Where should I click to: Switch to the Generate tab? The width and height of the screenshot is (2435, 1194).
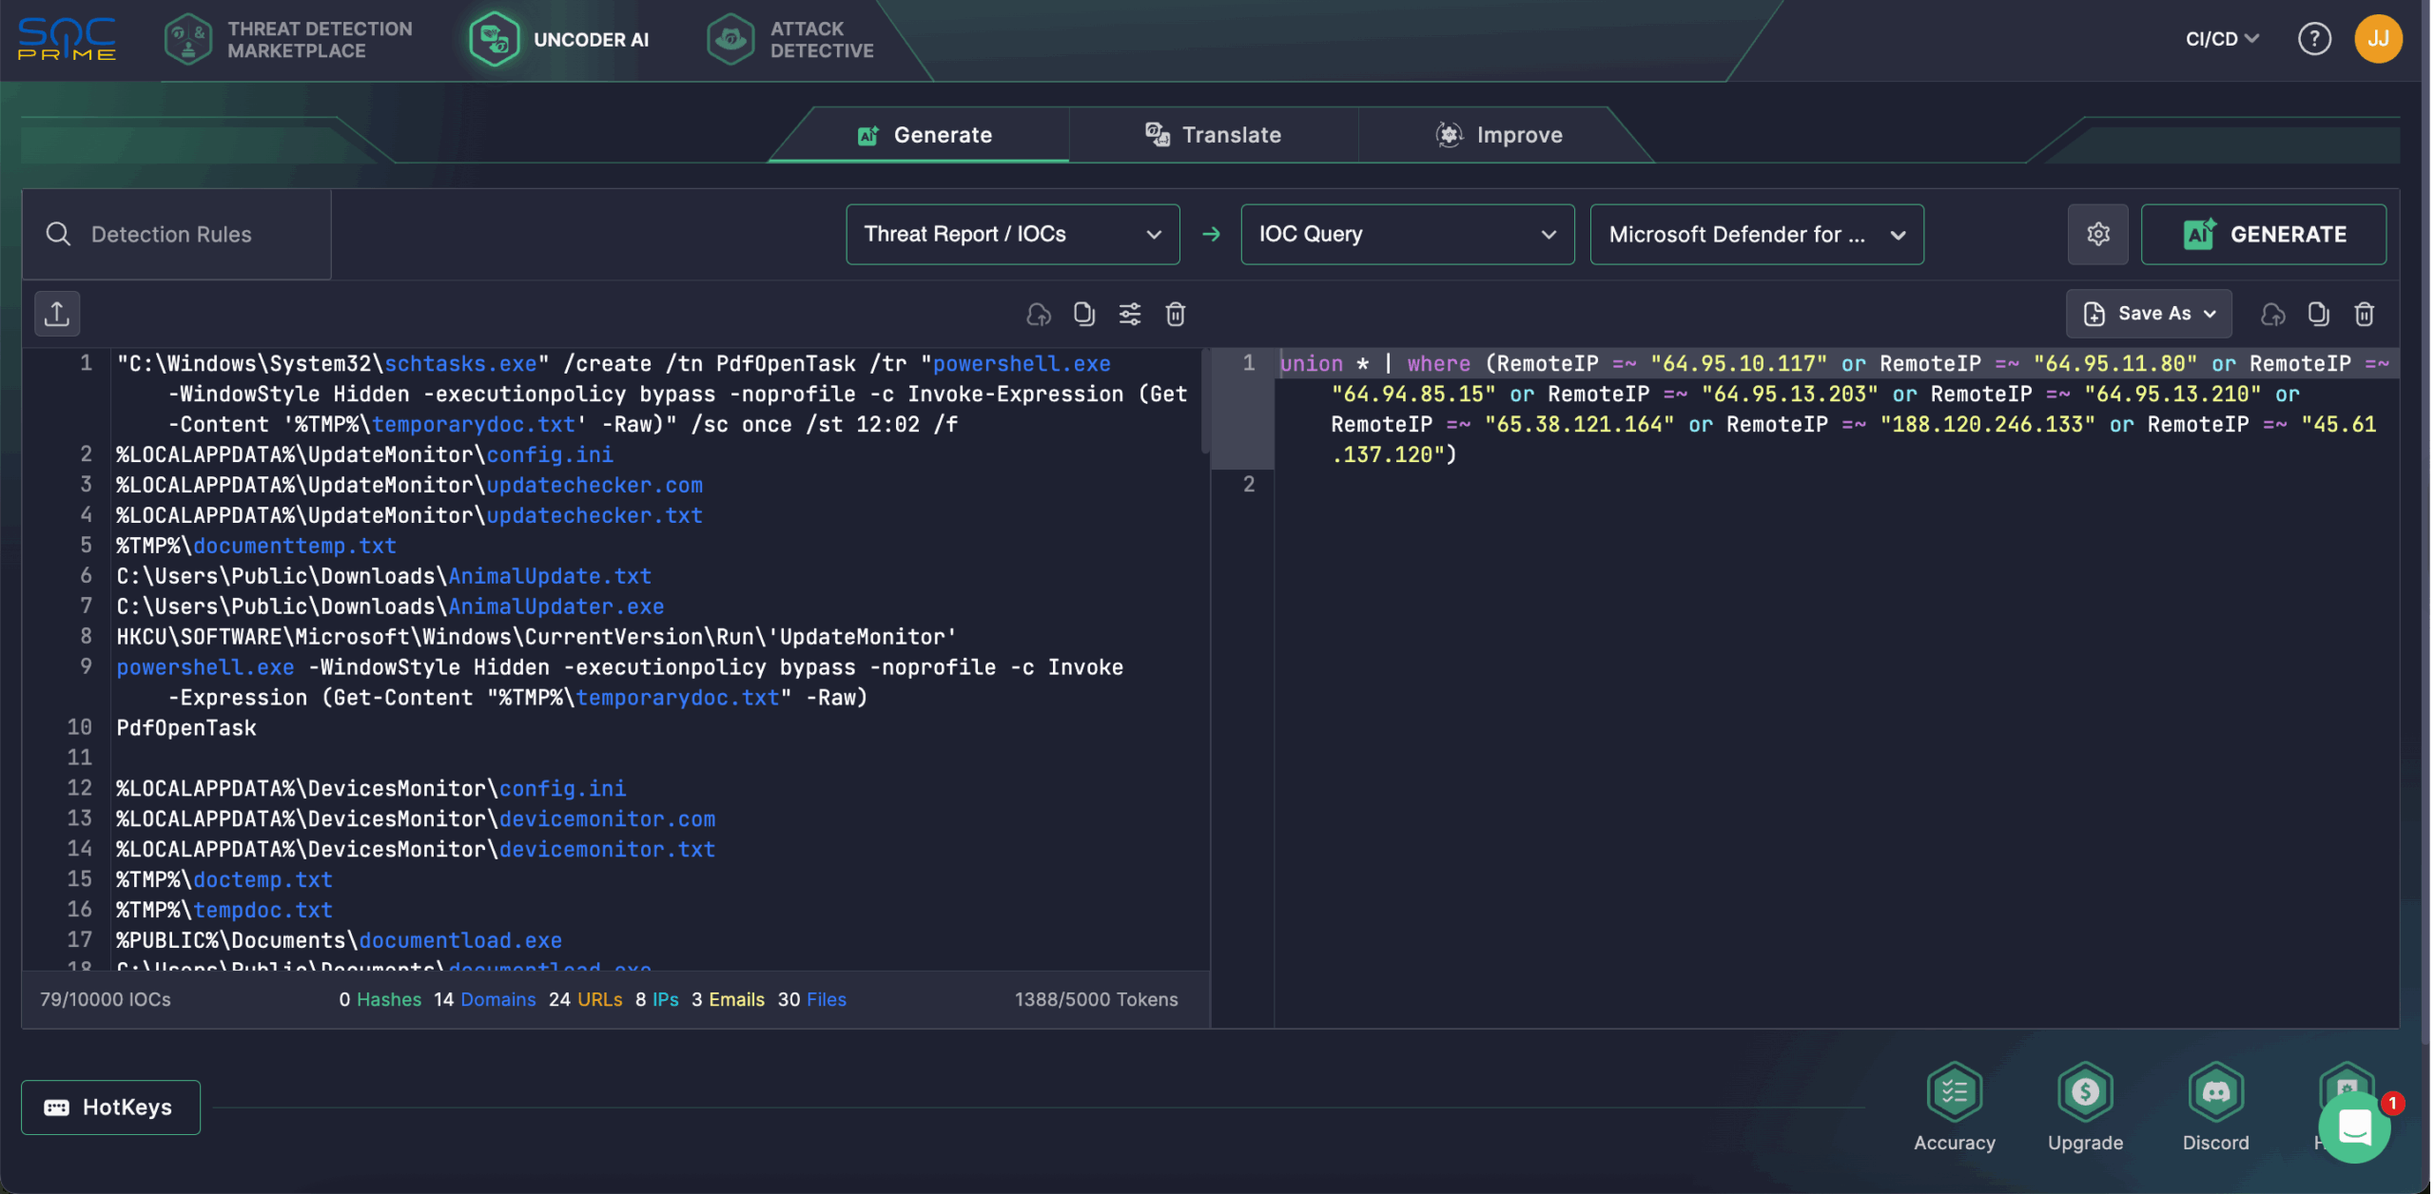tap(924, 135)
